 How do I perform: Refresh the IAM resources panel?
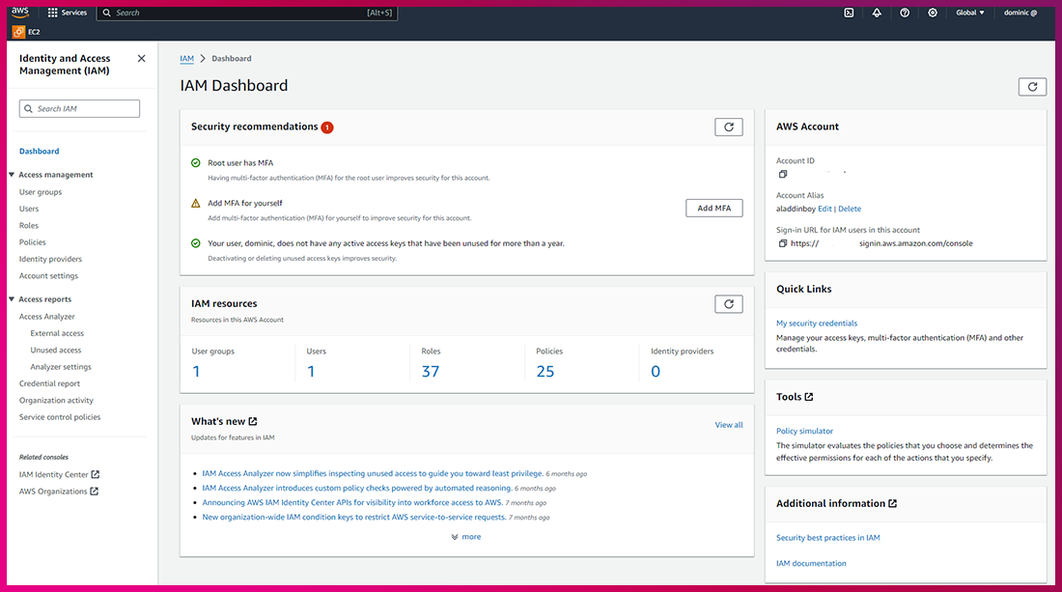729,304
